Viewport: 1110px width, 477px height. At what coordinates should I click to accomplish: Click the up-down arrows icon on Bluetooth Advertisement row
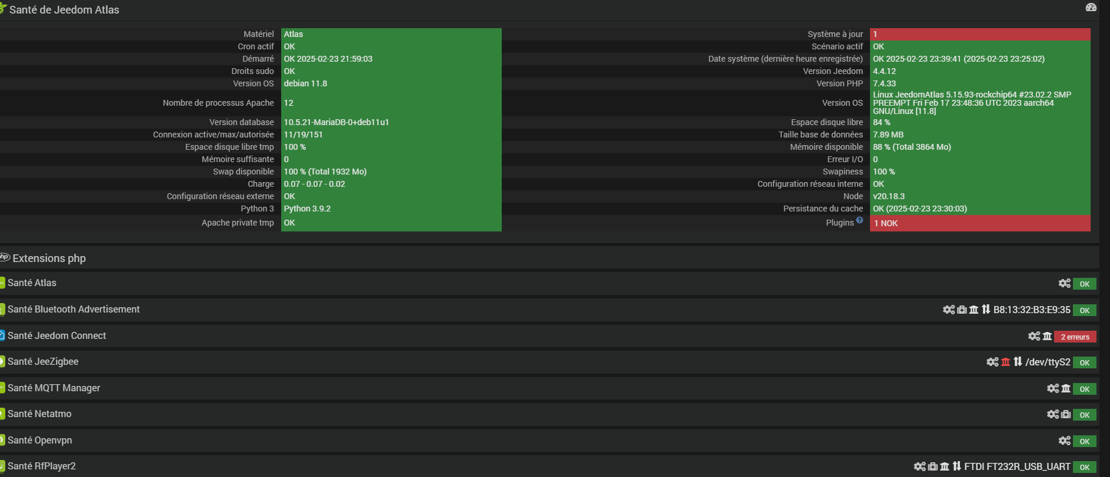click(x=986, y=310)
